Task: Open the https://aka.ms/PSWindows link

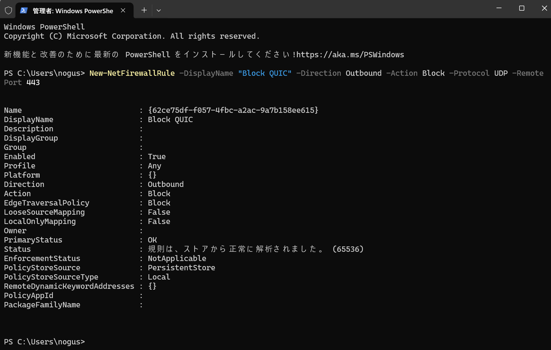Action: tap(350, 54)
